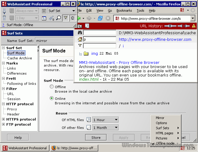Open the Edit menu in Firefox
This screenshot has height=152, width=198.
[89, 10]
